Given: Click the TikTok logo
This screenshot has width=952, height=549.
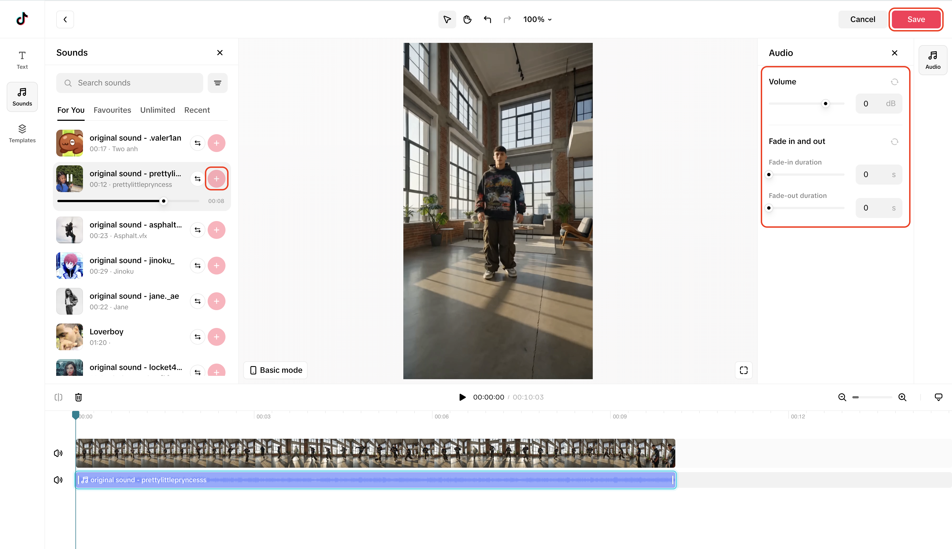Looking at the screenshot, I should 22,19.
